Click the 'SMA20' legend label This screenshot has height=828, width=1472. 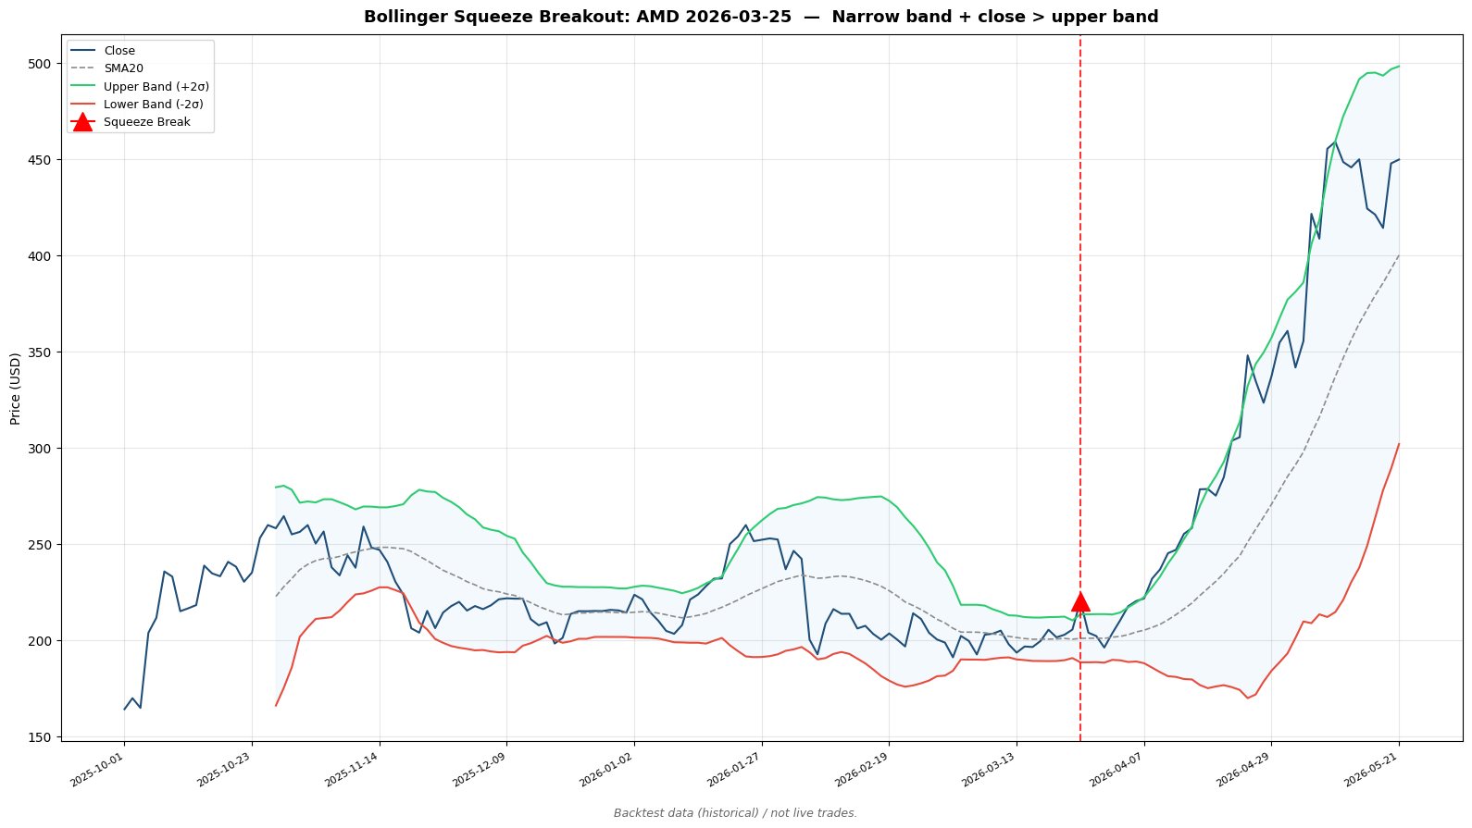pyautogui.click(x=123, y=68)
